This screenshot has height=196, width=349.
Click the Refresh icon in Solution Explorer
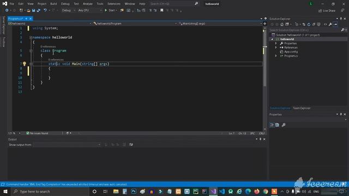(x=309, y=24)
